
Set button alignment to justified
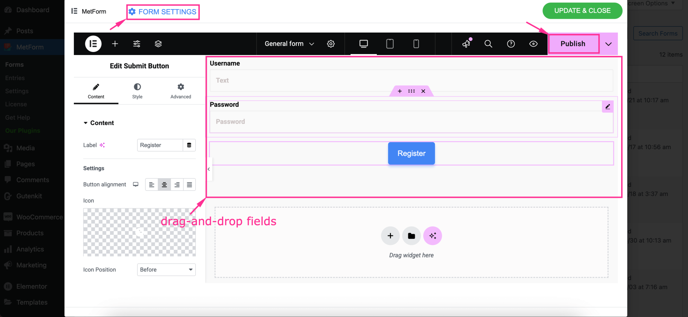tap(189, 184)
